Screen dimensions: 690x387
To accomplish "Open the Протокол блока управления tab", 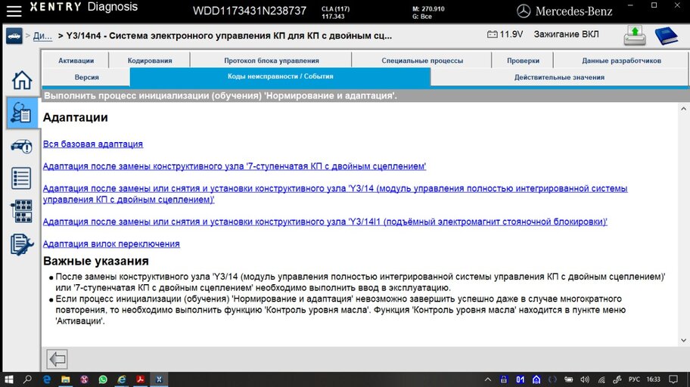I will click(271, 60).
